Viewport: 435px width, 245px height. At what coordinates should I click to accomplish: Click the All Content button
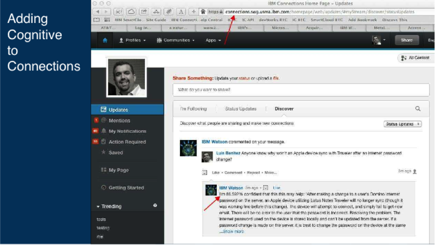click(x=415, y=58)
